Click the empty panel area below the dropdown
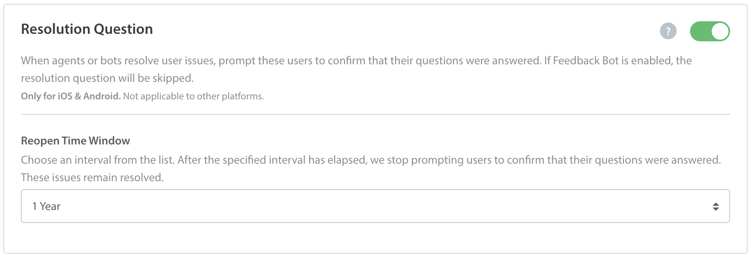This screenshot has height=258, width=751. pyautogui.click(x=375, y=238)
